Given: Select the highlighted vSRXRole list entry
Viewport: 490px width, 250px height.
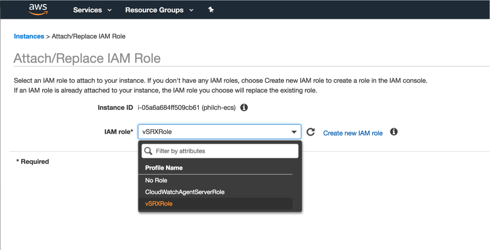Looking at the screenshot, I should click(159, 204).
